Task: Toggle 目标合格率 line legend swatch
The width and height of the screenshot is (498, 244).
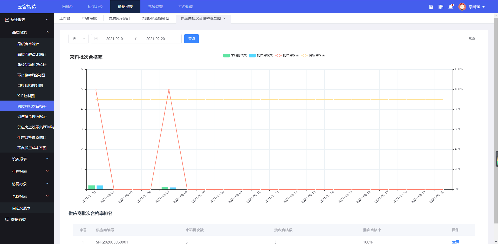Action: pos(305,55)
